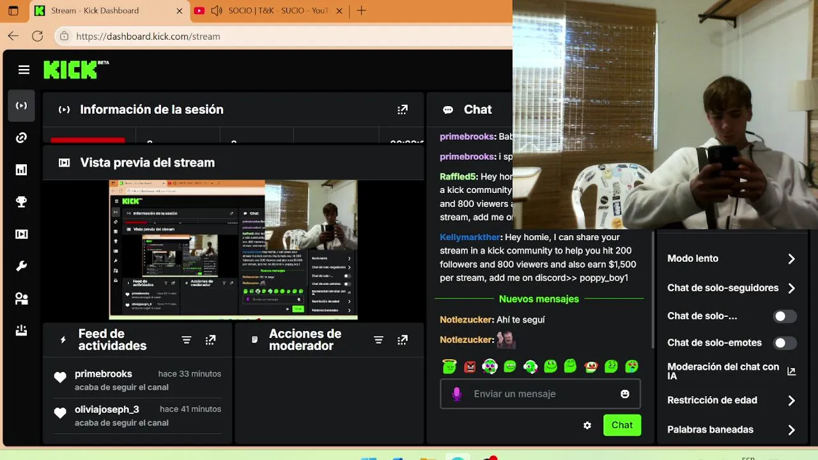This screenshot has width=818, height=460.
Task: Click Nuevos mensajes divider label
Action: 539,299
